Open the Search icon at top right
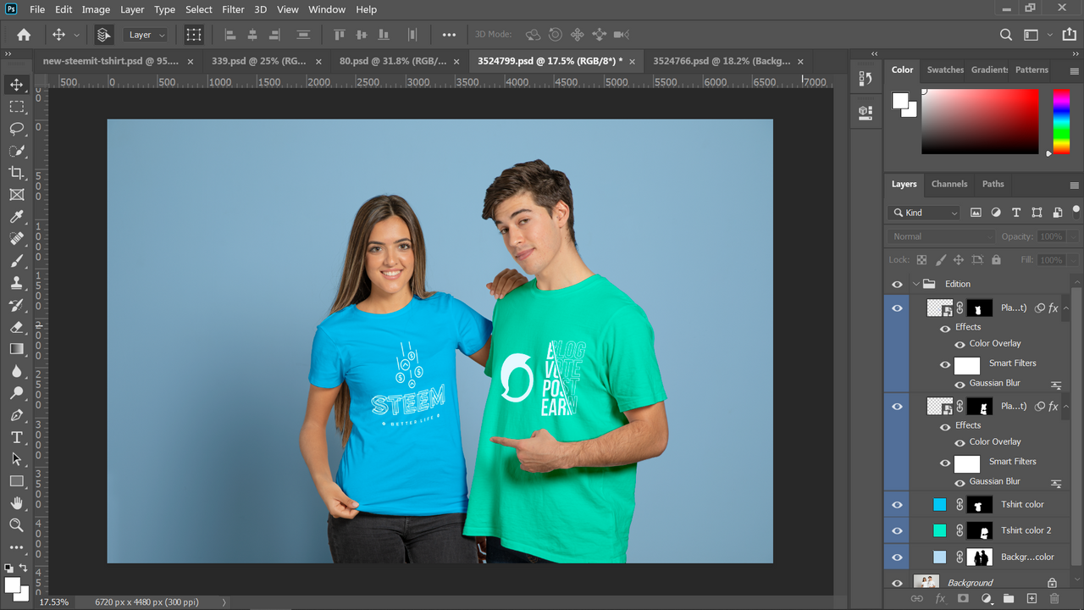1084x610 pixels. [1006, 35]
